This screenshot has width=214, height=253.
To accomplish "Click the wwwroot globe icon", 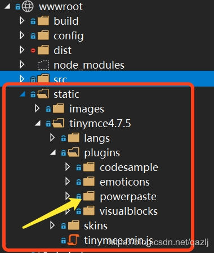I will [x=28, y=6].
